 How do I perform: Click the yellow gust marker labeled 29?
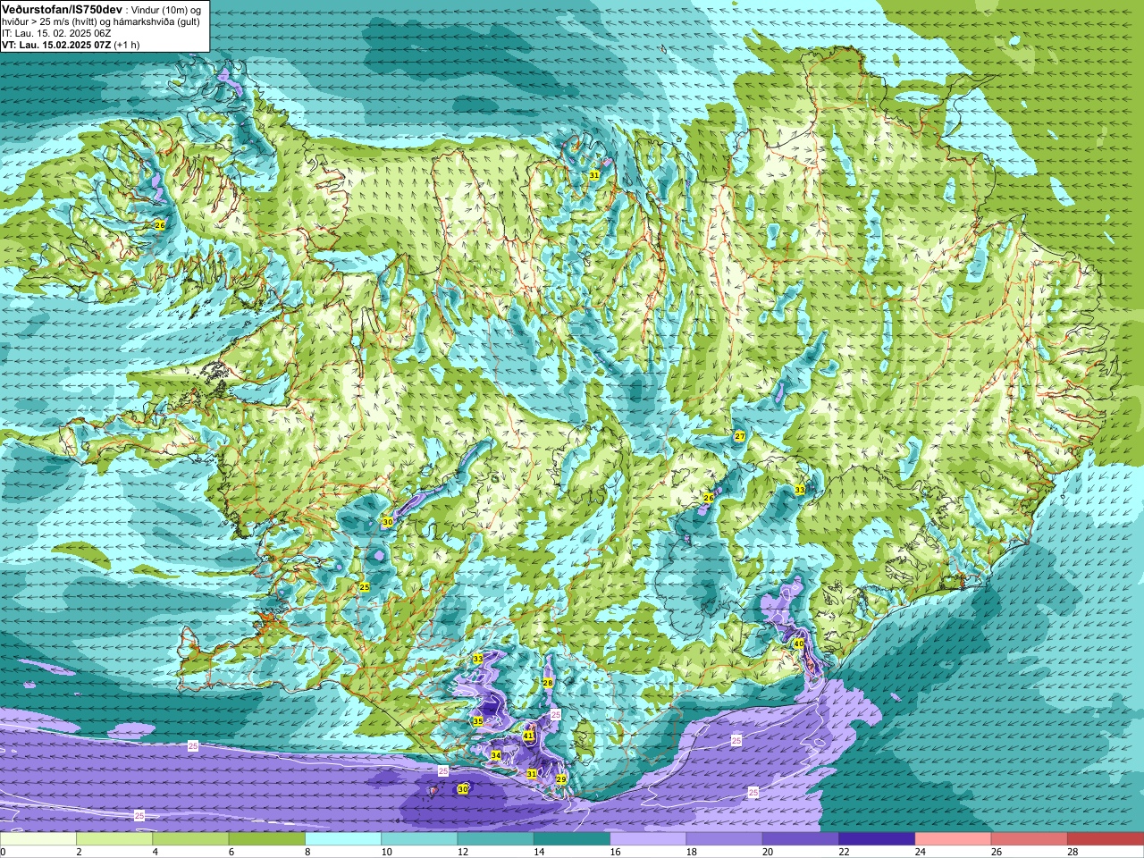[561, 779]
